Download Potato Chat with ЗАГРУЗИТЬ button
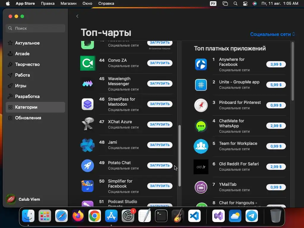Screen dimensions: 304x228 click(160, 165)
